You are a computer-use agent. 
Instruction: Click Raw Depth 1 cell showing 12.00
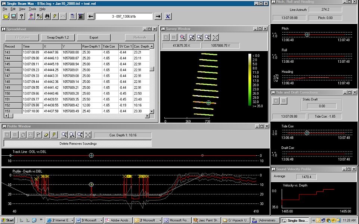point(92,105)
